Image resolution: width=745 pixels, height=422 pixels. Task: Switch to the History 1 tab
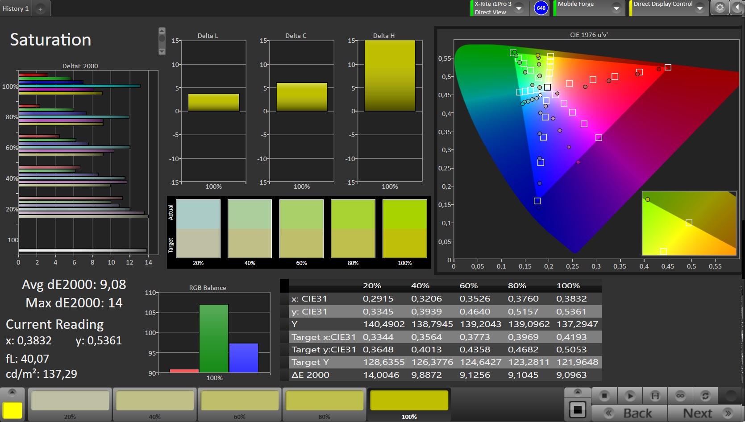16,8
